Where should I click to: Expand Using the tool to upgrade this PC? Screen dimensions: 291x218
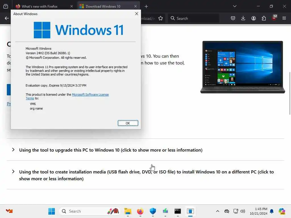click(111, 150)
